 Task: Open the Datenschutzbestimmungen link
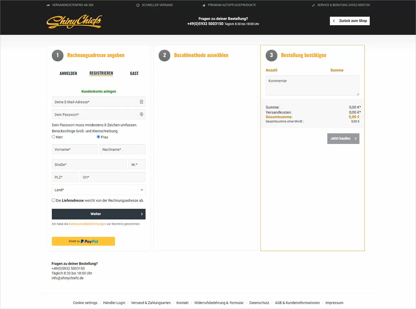click(87, 224)
